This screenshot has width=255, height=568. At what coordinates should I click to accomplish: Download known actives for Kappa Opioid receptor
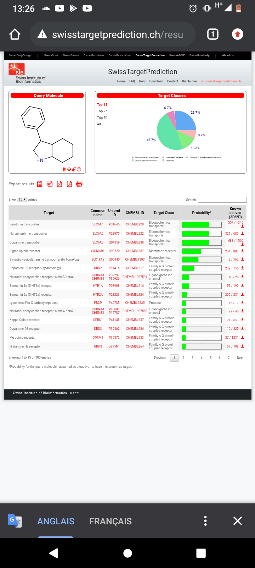[x=243, y=320]
